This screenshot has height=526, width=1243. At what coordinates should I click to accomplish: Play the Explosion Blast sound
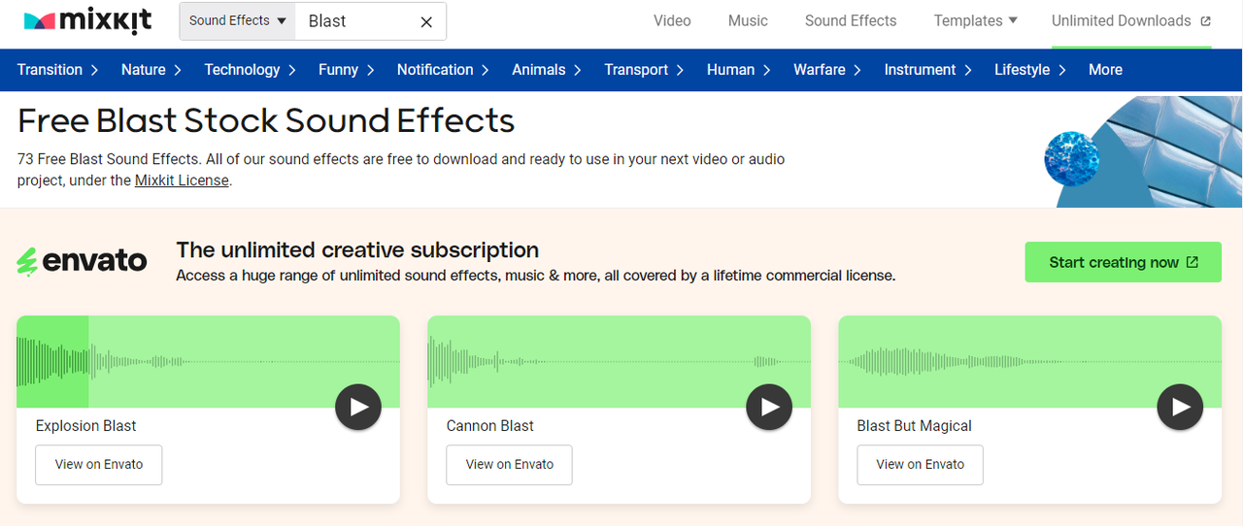coord(358,407)
